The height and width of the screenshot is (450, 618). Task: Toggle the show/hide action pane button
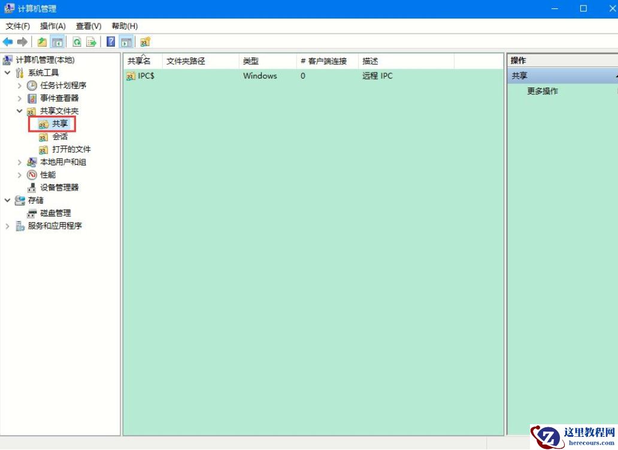(x=126, y=42)
